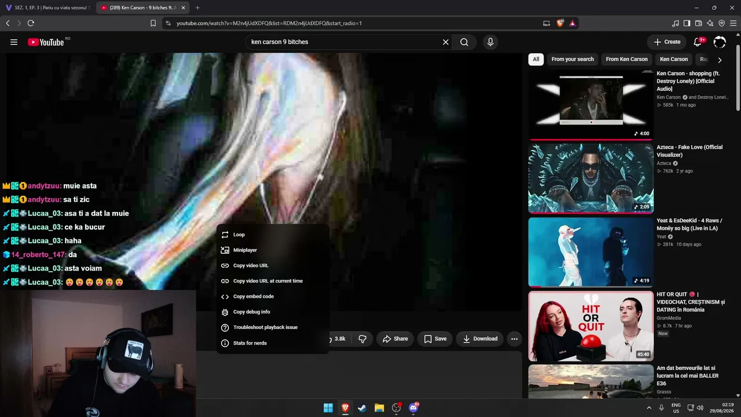This screenshot has width=741, height=417.
Task: Open Stats for nerds
Action: click(273, 343)
